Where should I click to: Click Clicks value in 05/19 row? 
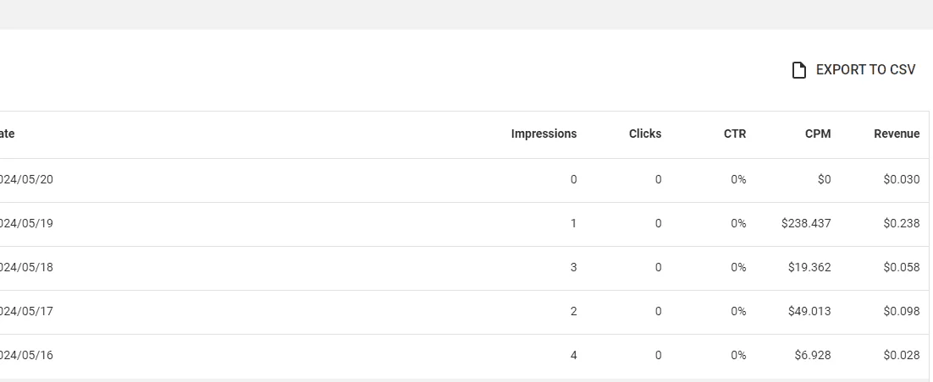[x=658, y=223]
